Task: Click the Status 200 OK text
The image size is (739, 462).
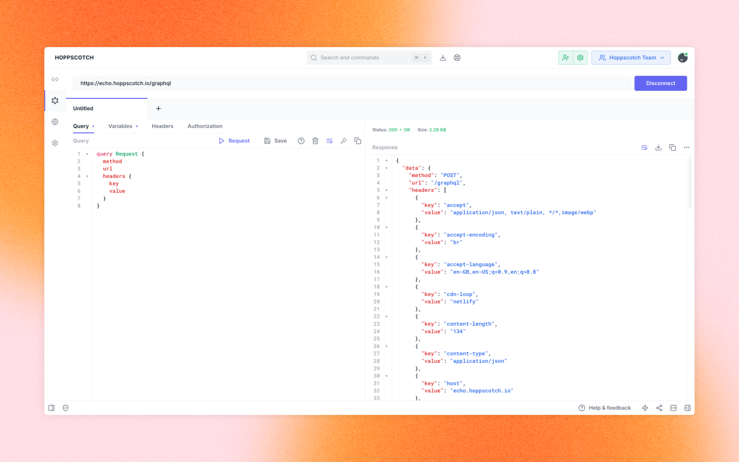Action: click(x=391, y=130)
